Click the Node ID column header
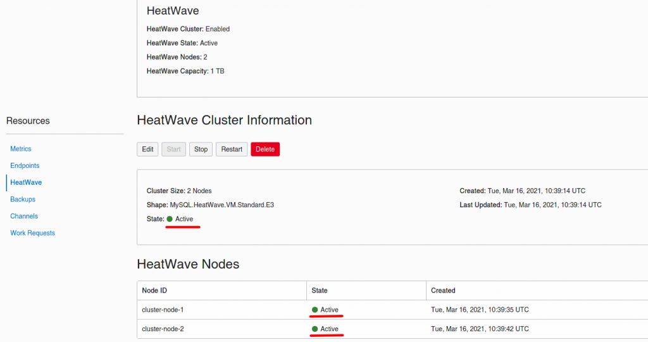This screenshot has height=342, width=648. pyautogui.click(x=154, y=291)
